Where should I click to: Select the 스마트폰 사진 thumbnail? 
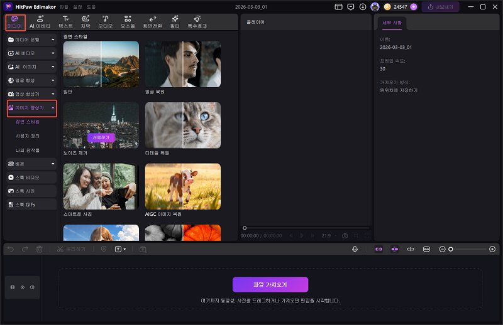pyautogui.click(x=101, y=186)
